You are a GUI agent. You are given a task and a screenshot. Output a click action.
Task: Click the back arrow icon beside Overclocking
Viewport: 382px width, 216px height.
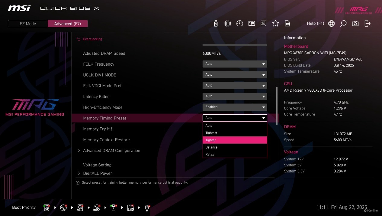(79, 39)
